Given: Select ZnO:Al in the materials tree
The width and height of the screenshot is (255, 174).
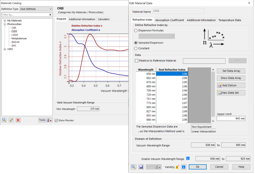Looking at the screenshot, I should [15, 42].
